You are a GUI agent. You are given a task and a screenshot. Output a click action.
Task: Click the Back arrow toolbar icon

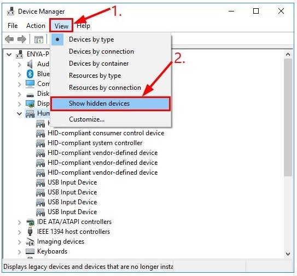[x=9, y=39]
